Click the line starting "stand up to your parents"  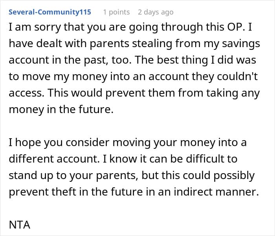[x=132, y=175]
